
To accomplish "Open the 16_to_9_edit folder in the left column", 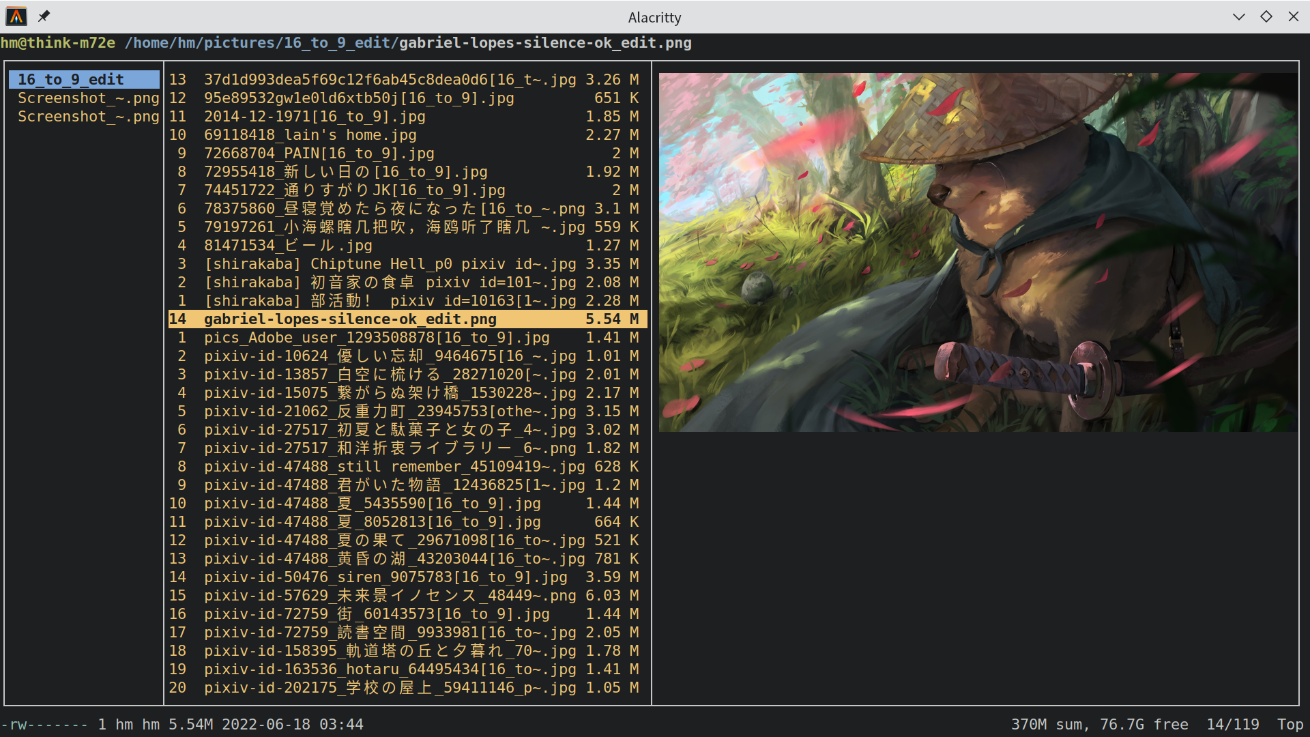I will click(x=71, y=79).
